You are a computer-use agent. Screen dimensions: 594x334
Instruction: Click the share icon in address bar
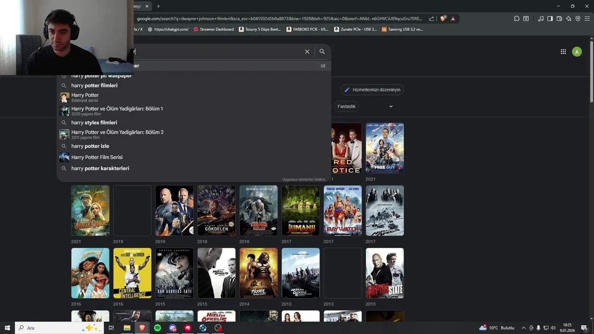432,19
